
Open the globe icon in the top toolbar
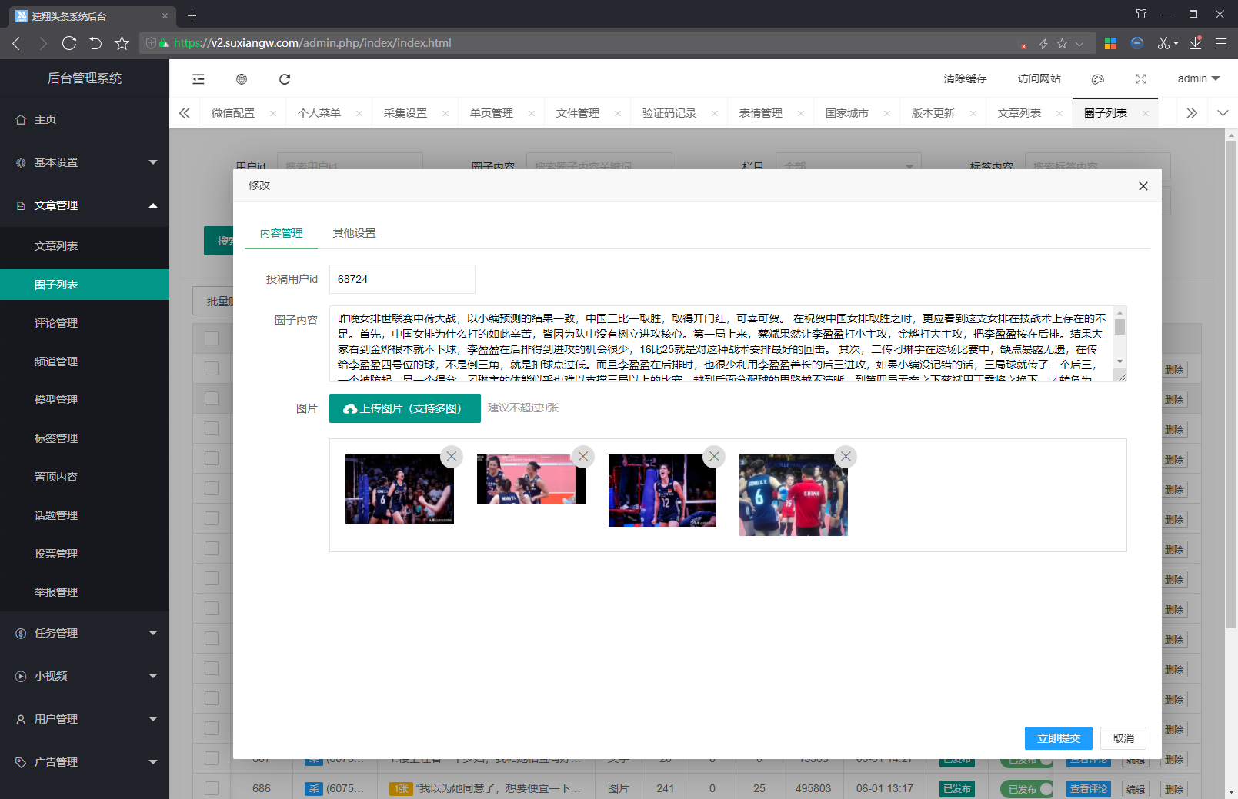point(242,79)
